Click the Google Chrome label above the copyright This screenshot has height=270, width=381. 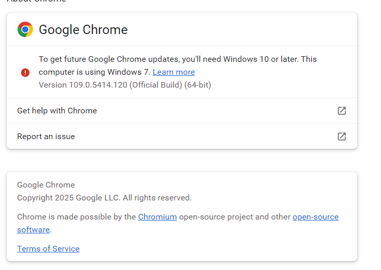(46, 185)
